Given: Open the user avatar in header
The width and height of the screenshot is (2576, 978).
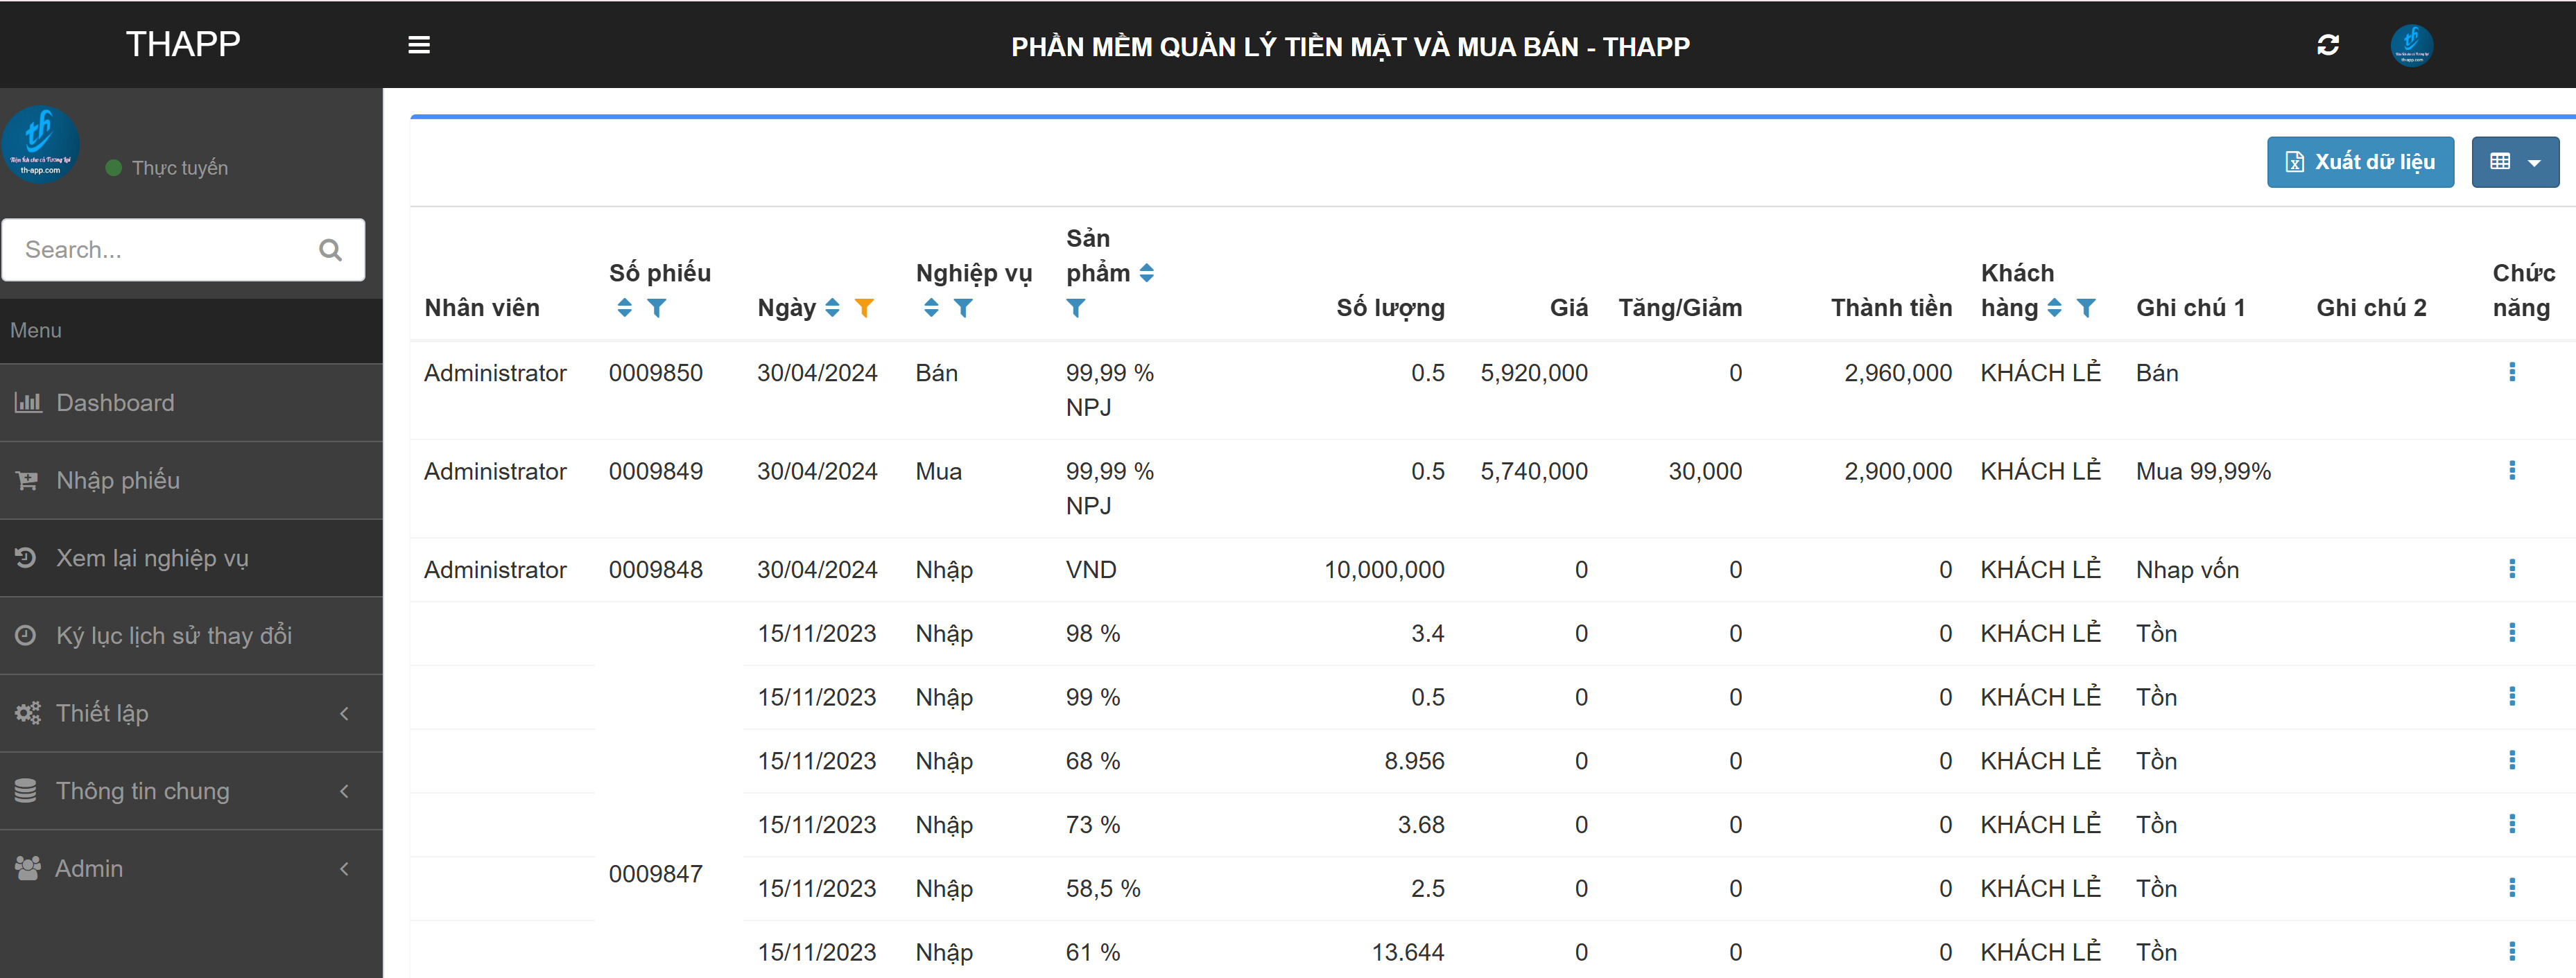Looking at the screenshot, I should pos(2411,45).
